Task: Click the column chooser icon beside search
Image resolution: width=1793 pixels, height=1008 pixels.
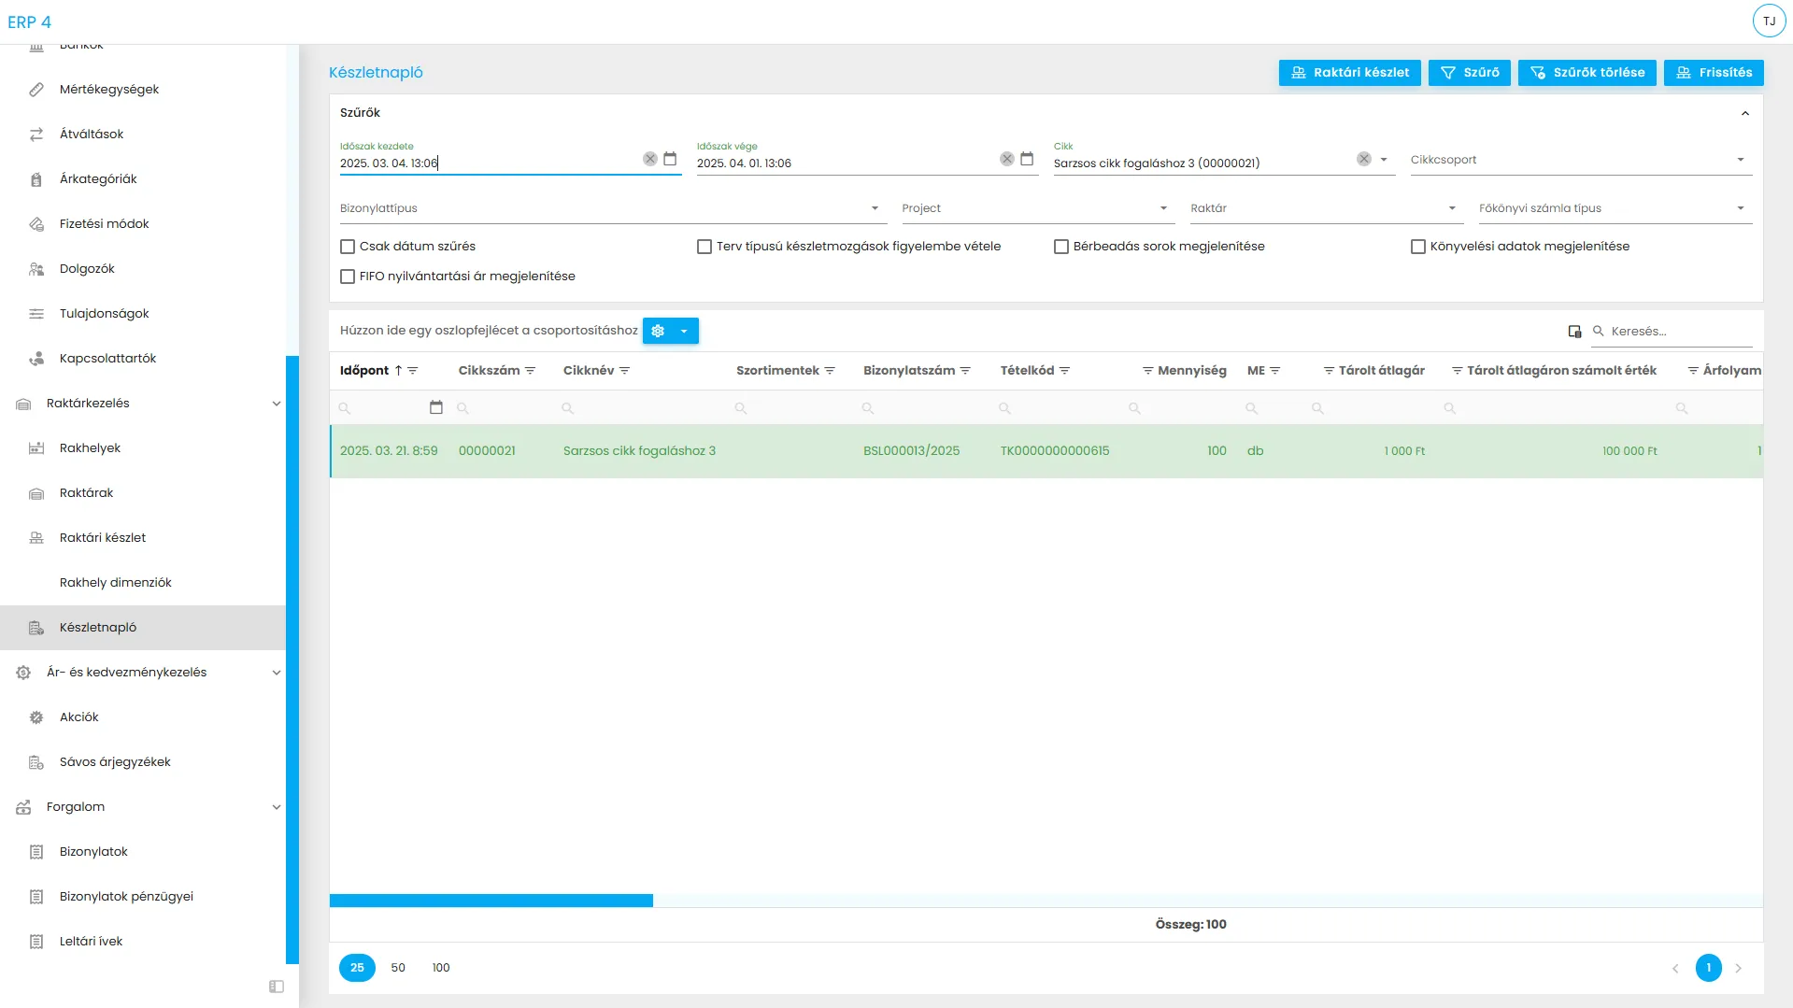Action: point(1574,332)
